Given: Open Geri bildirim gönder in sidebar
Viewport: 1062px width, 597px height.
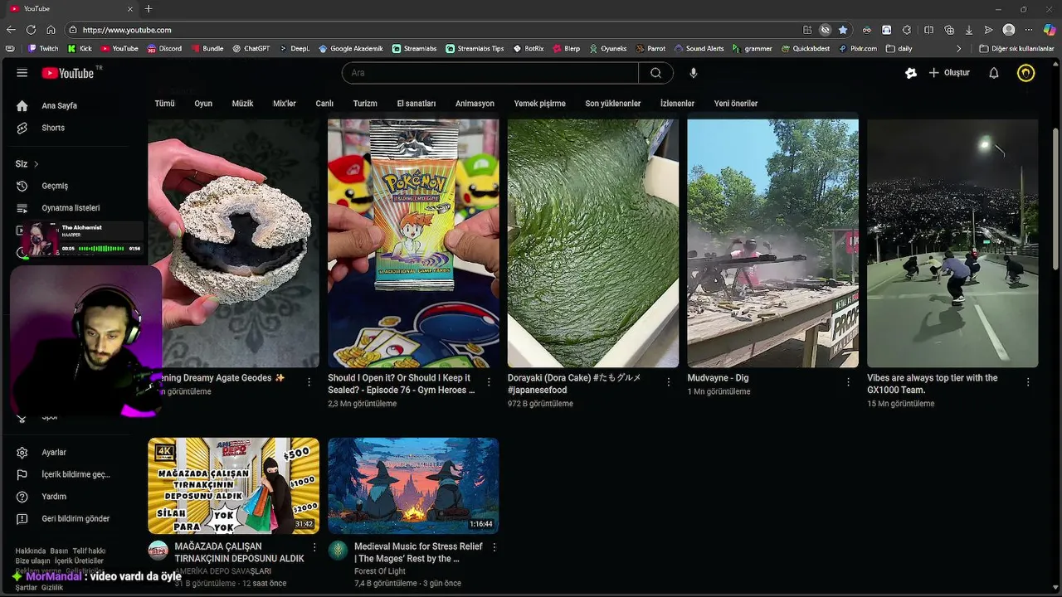Looking at the screenshot, I should tap(76, 518).
